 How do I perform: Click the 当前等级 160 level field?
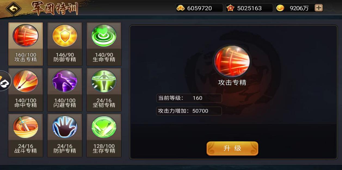click(x=189, y=98)
